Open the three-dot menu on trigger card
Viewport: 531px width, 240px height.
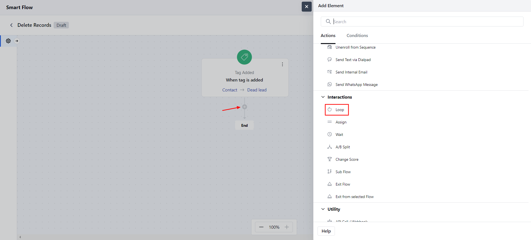282,64
